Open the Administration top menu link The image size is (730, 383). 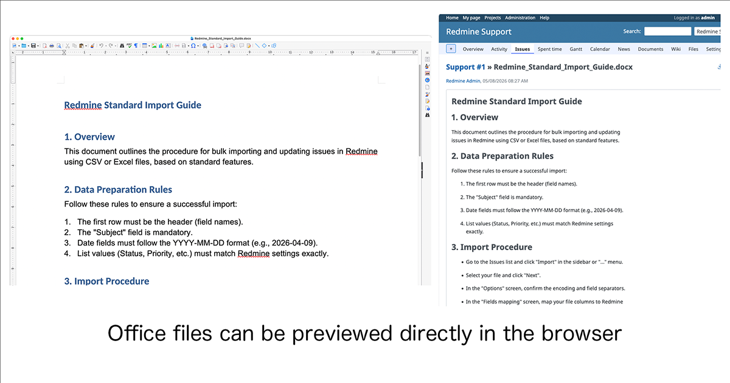520,18
